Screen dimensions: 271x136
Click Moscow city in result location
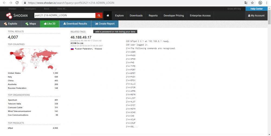(98, 49)
